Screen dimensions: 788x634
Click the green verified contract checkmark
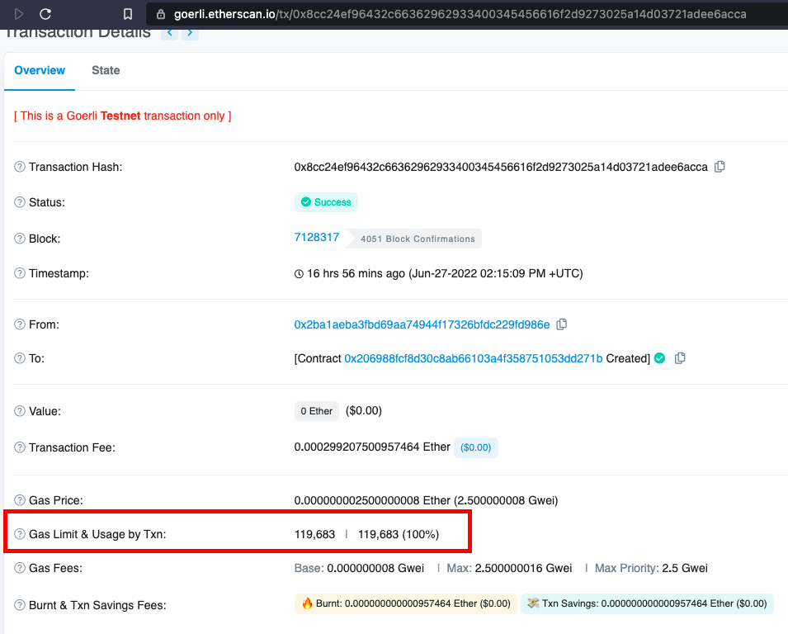660,358
